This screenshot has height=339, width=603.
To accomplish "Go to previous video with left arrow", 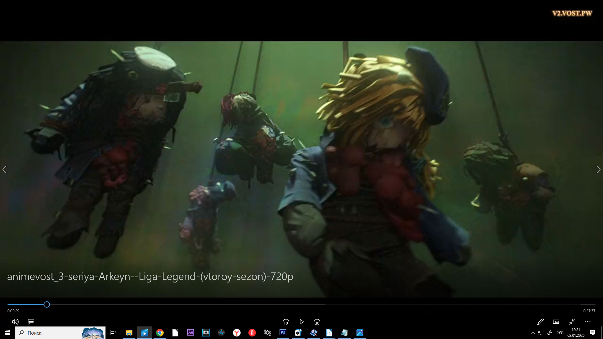I will 5,169.
